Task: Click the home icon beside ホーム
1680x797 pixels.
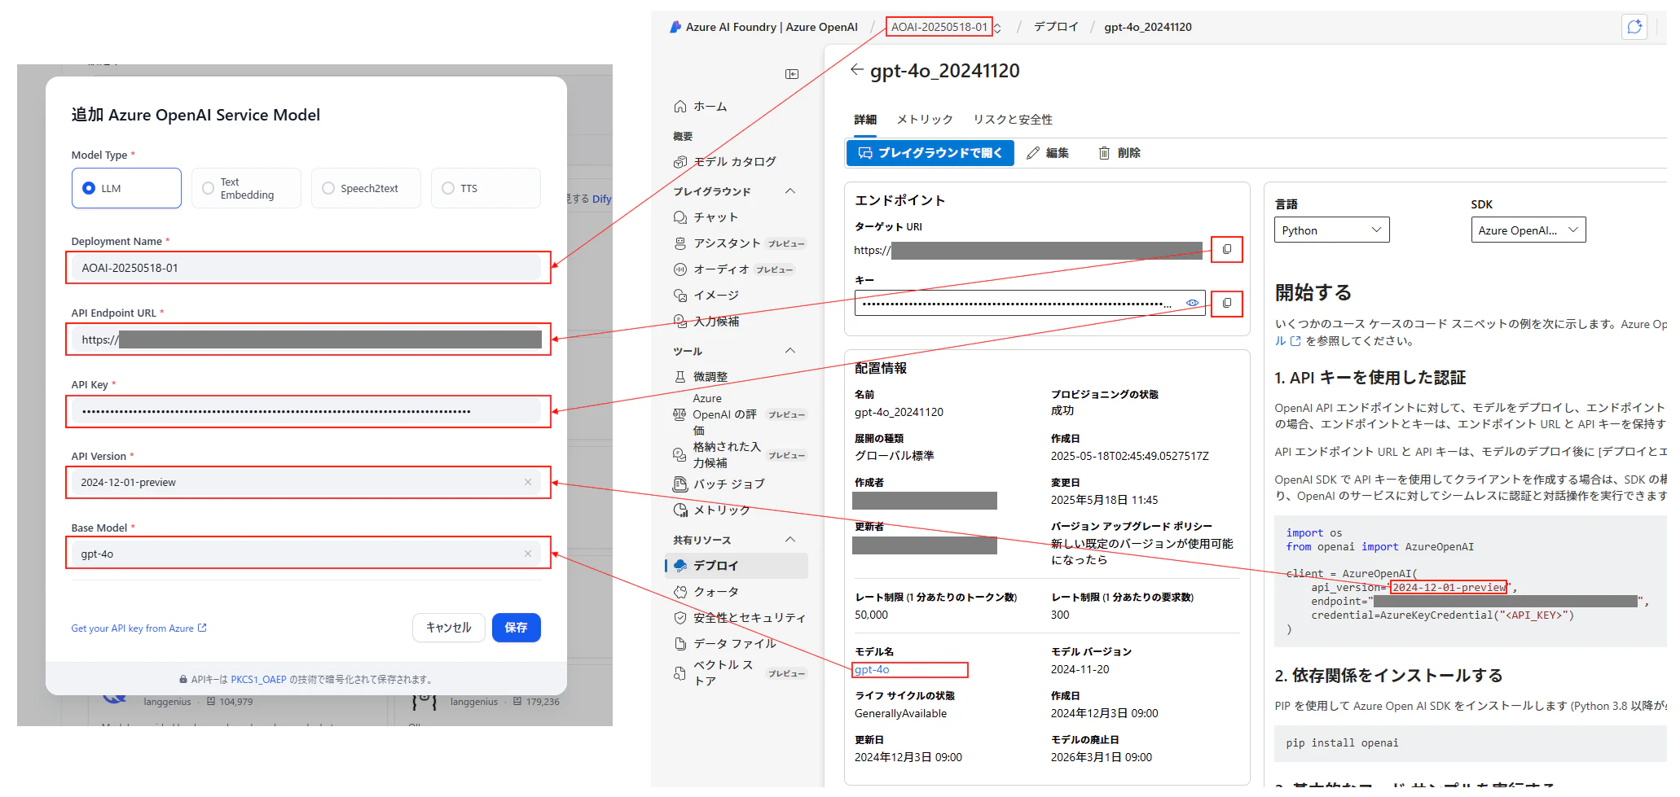Action: point(680,107)
